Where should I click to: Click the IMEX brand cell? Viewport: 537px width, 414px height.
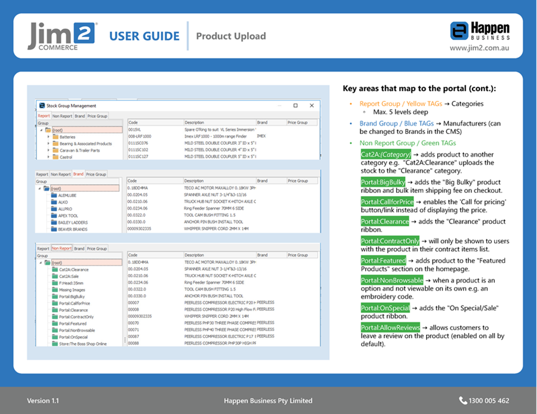261,136
